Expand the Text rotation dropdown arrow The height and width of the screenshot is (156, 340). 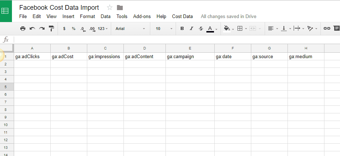[x=316, y=29]
